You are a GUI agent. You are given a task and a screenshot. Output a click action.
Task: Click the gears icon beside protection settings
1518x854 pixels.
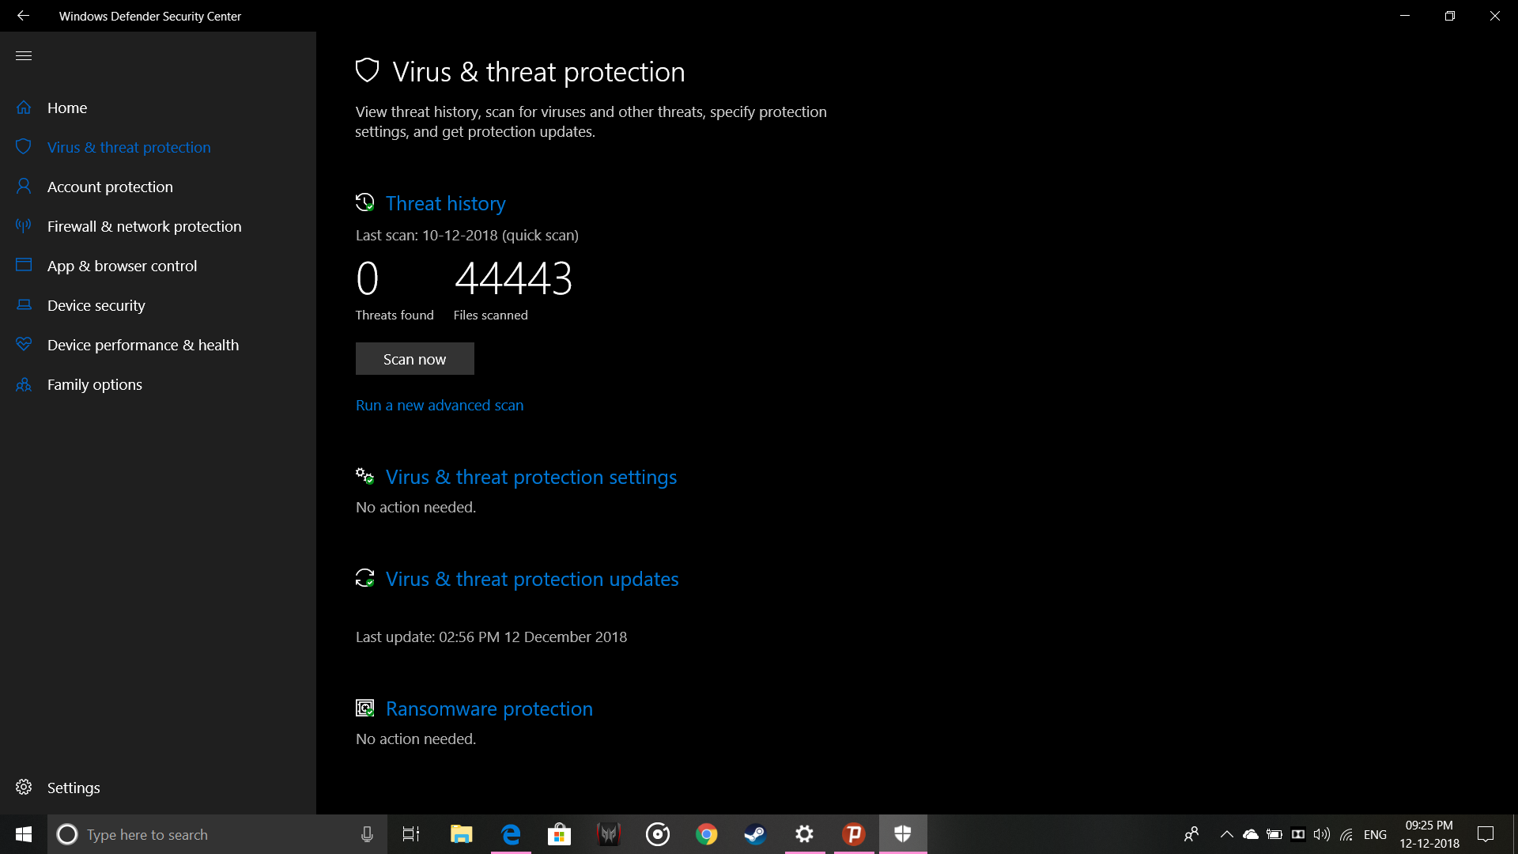point(364,476)
